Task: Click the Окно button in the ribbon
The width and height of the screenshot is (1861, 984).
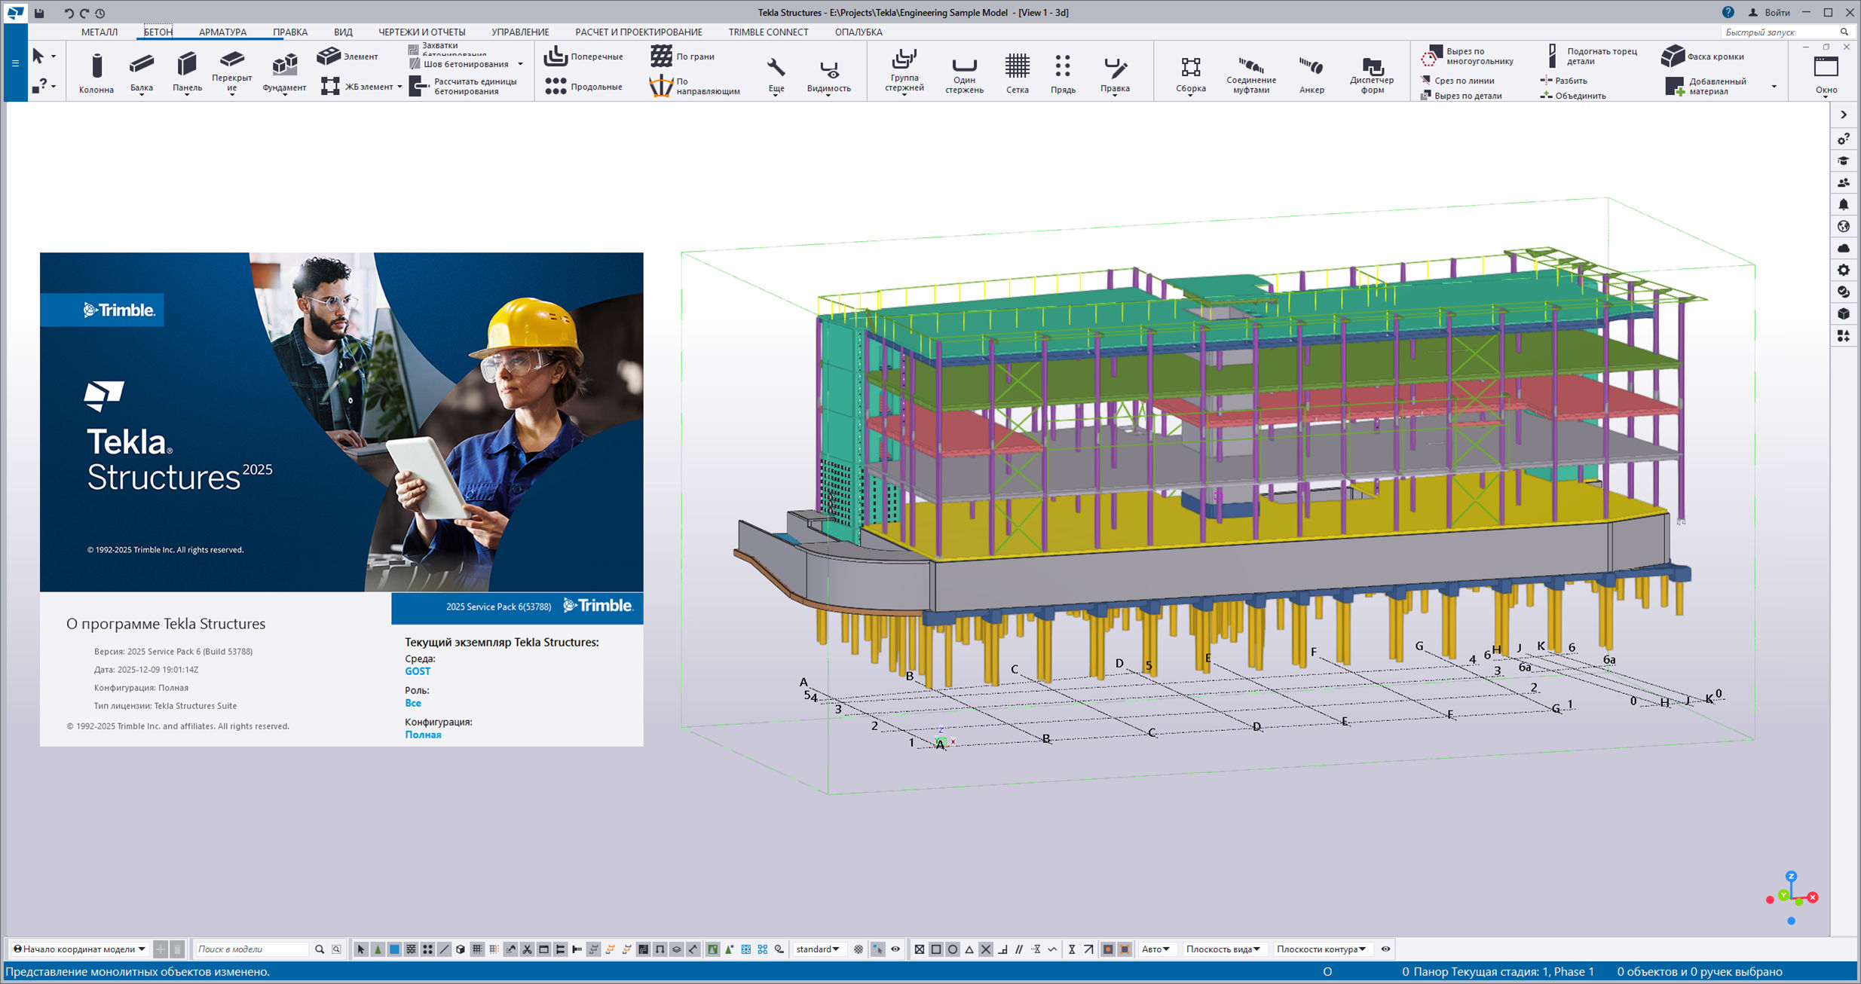Action: [x=1827, y=72]
